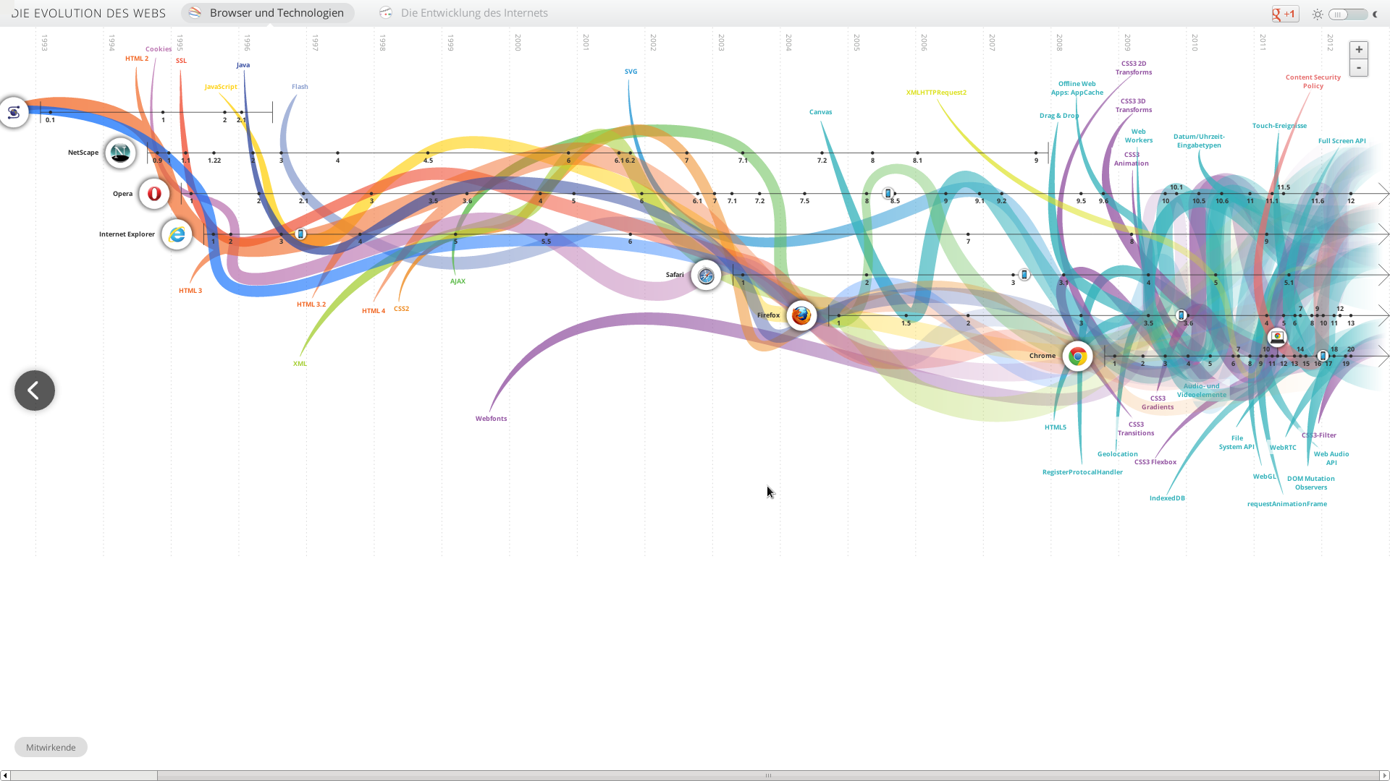
Task: Click the Netscape browser icon
Action: [120, 153]
